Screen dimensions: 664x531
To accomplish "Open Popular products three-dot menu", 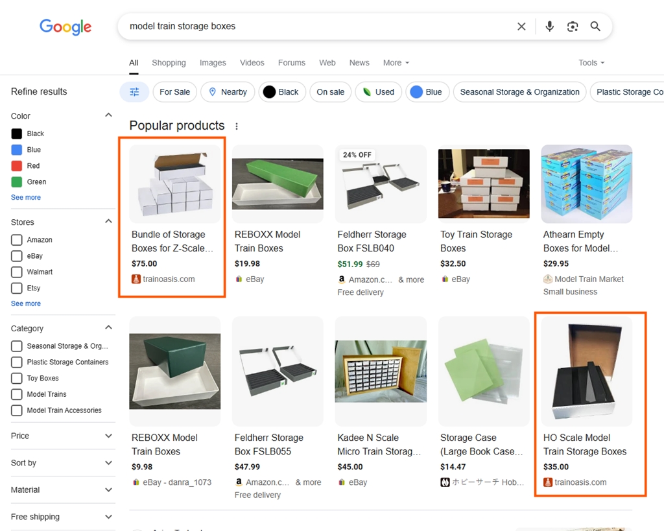I will click(237, 126).
